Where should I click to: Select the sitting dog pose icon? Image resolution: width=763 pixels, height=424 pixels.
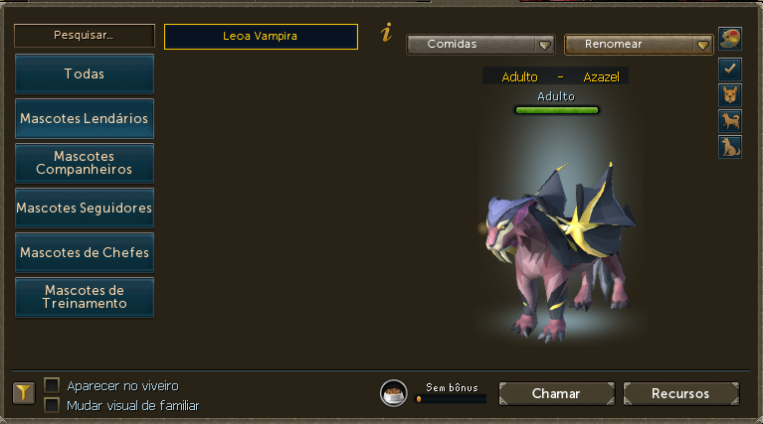pos(730,147)
